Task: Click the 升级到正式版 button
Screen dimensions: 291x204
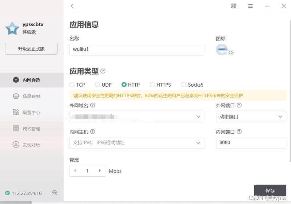Action: pyautogui.click(x=31, y=49)
